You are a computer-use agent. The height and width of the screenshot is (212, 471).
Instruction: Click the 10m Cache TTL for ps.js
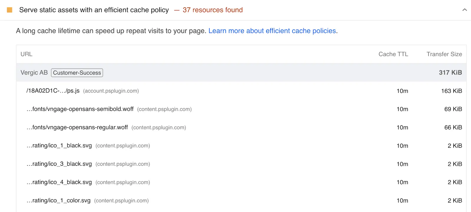pyautogui.click(x=402, y=91)
